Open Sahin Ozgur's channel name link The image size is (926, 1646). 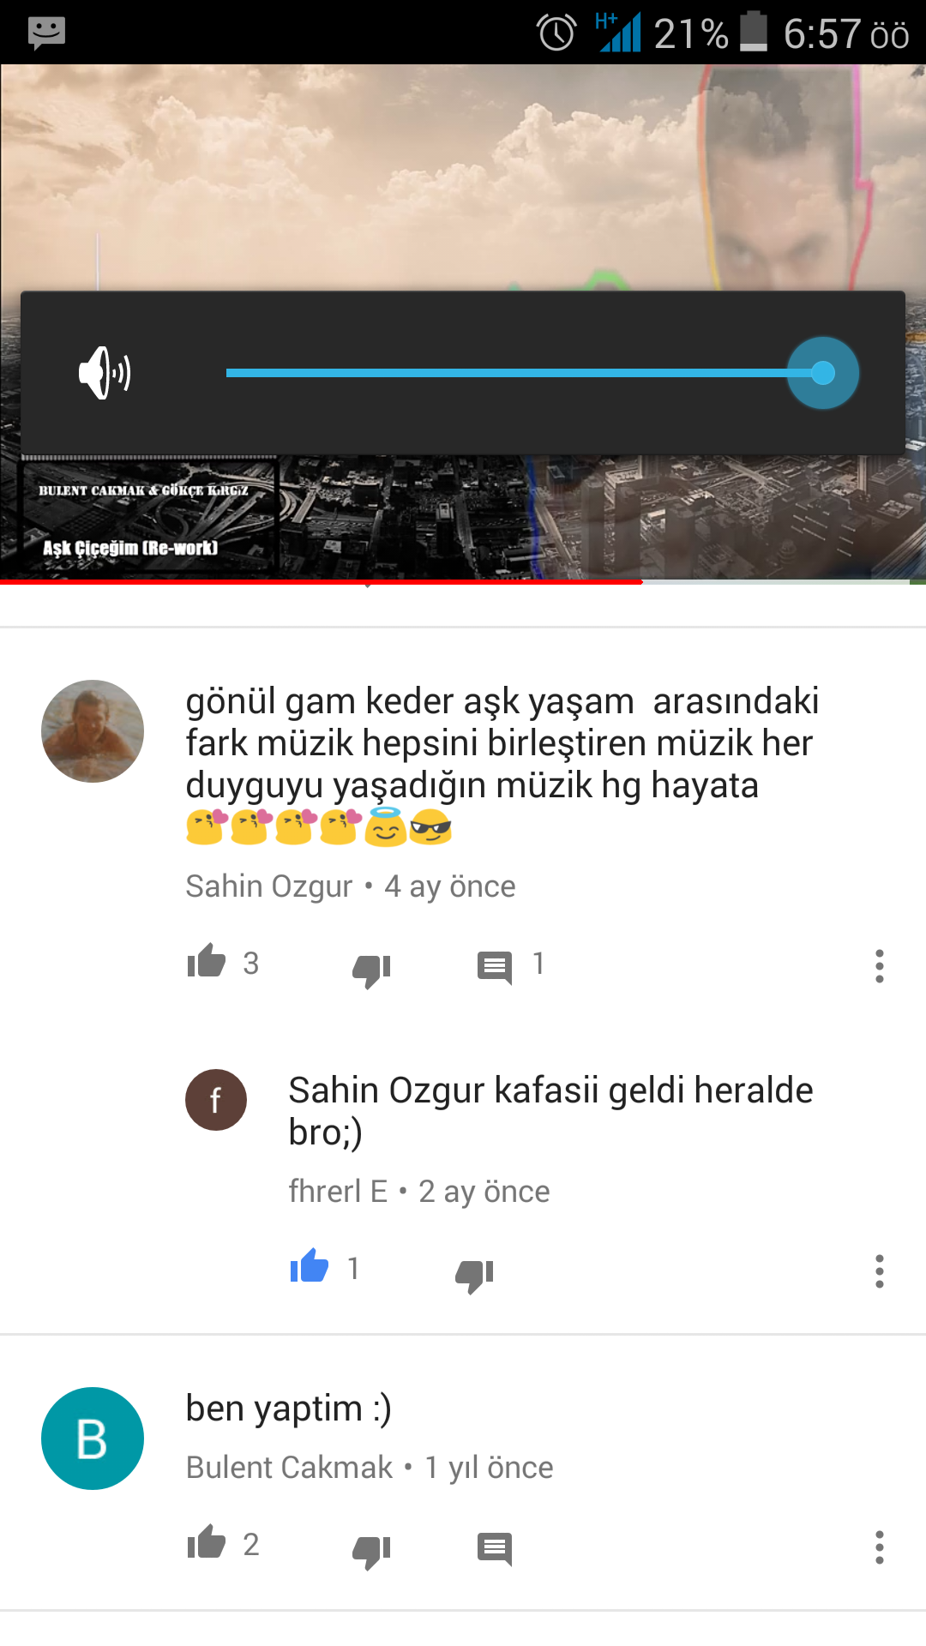click(x=269, y=886)
